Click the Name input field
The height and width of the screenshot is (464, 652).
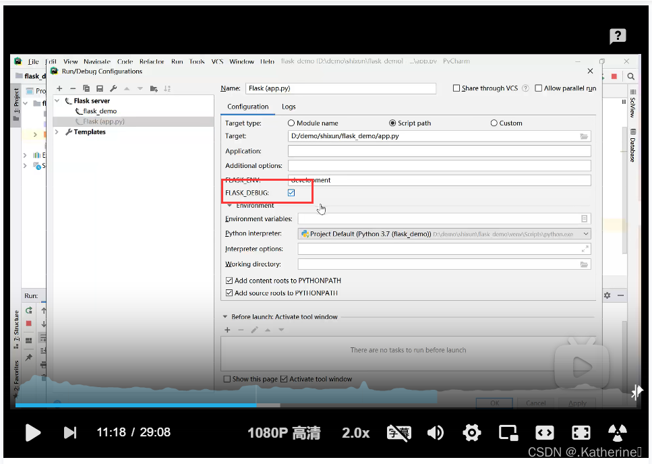(x=340, y=88)
